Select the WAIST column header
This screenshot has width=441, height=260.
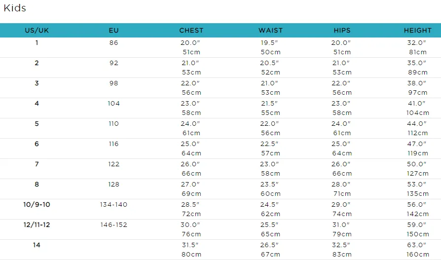coord(270,31)
